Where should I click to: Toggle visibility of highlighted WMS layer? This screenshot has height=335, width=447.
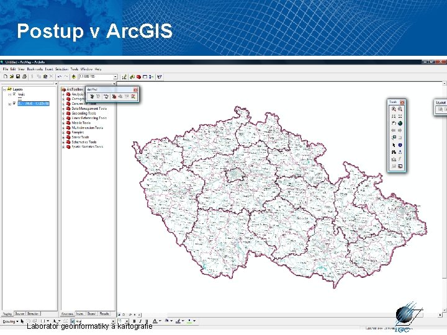tap(14, 104)
